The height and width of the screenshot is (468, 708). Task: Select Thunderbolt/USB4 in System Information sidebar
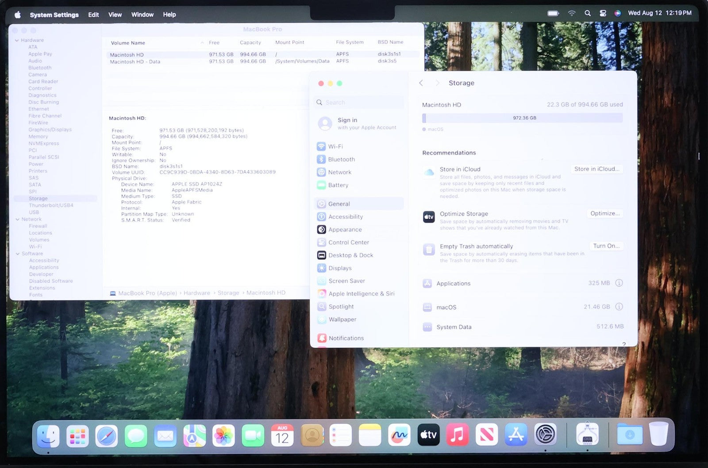click(51, 205)
